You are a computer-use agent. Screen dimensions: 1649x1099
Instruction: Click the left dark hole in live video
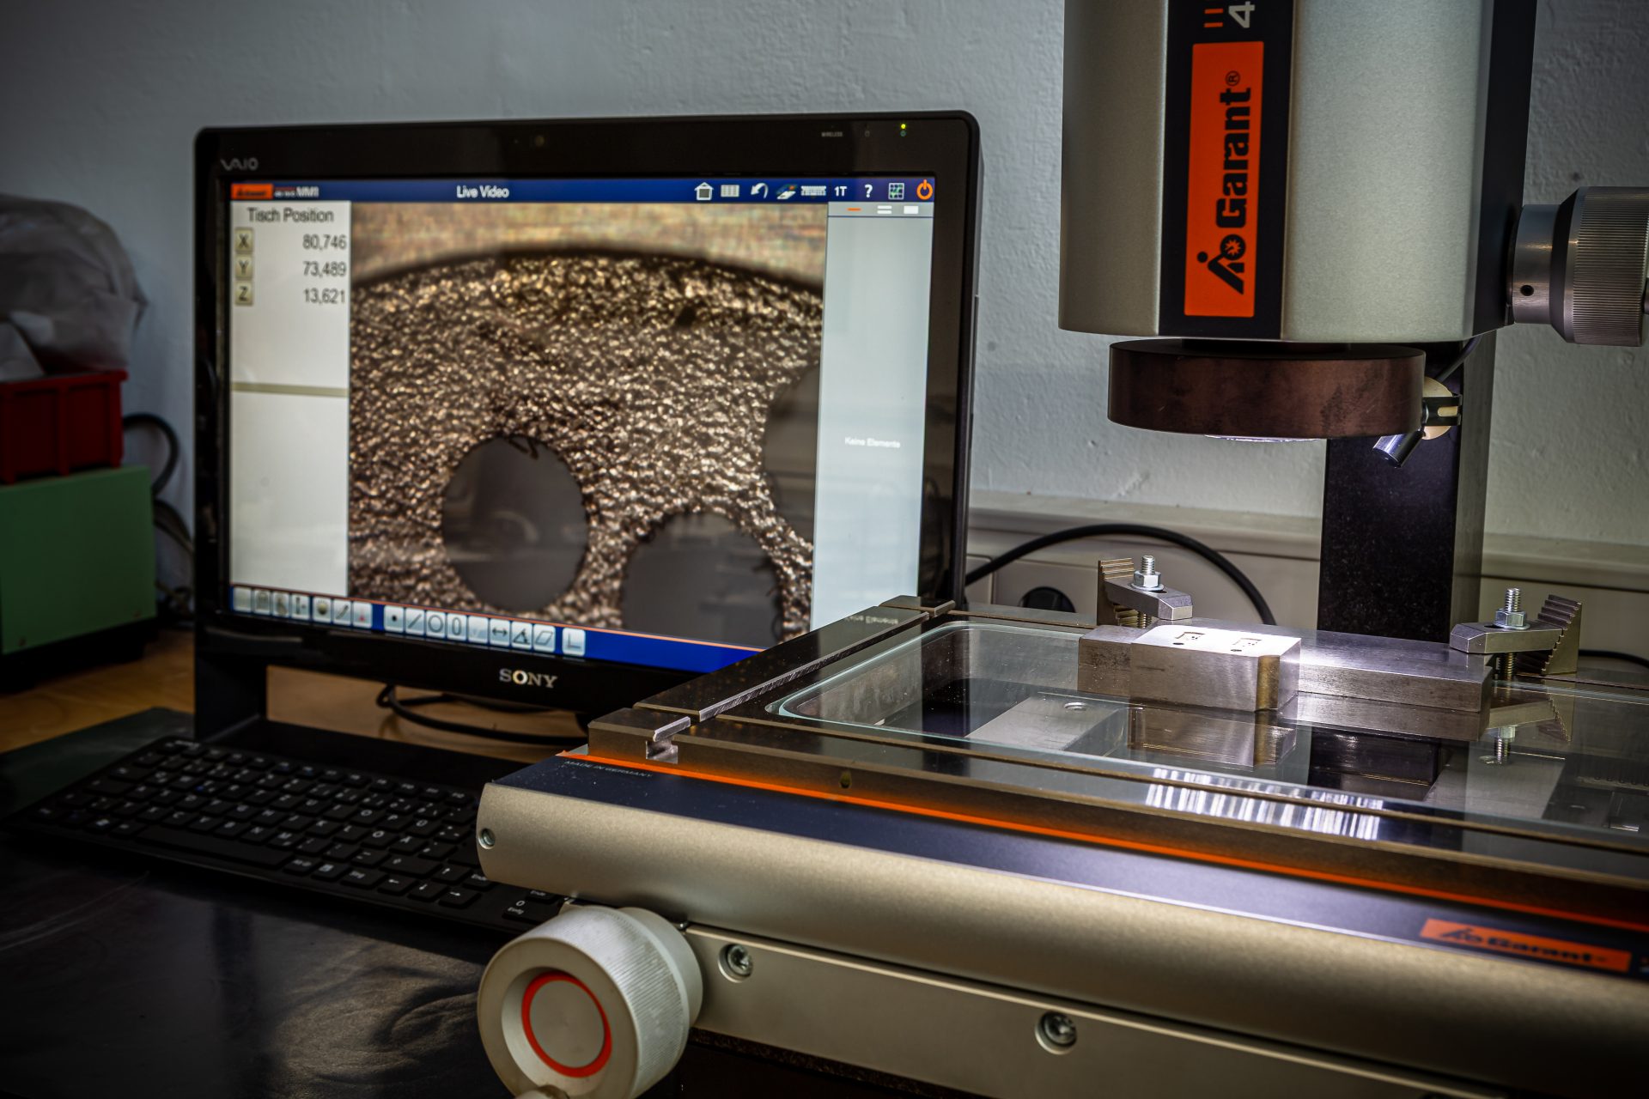[x=514, y=524]
